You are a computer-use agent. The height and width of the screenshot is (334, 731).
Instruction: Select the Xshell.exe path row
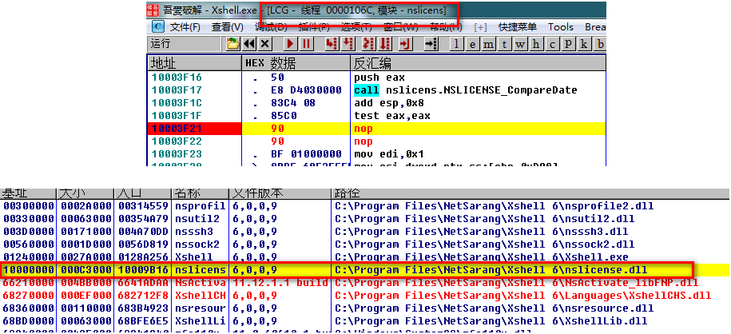(x=481, y=257)
